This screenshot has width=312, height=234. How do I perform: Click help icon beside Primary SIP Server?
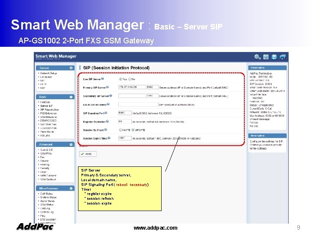pyautogui.click(x=107, y=87)
